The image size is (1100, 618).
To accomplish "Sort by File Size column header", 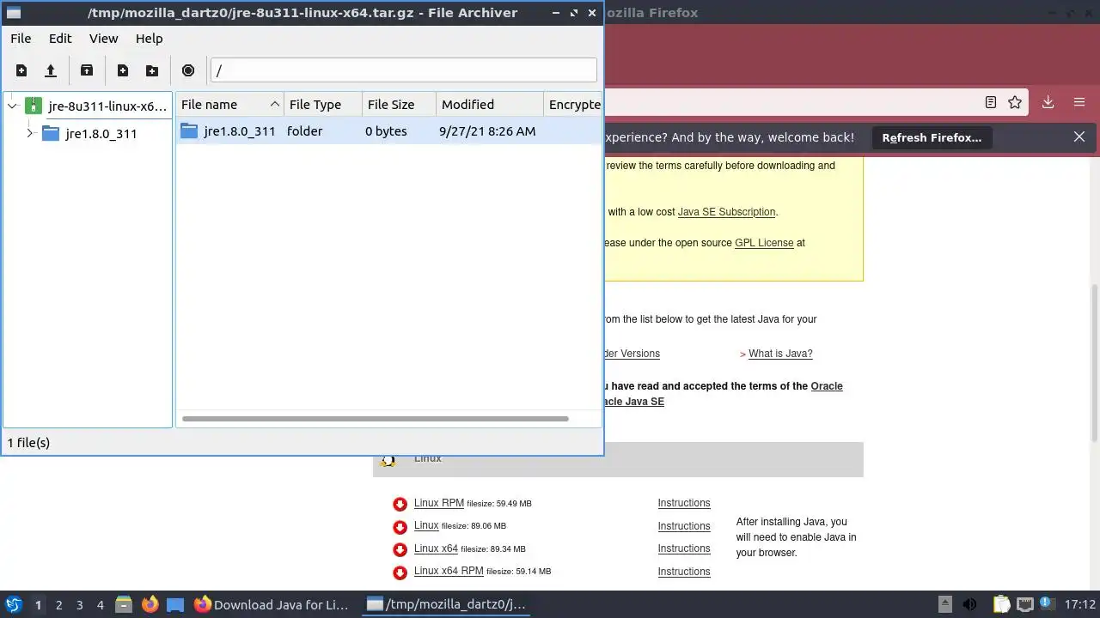I will [x=399, y=104].
